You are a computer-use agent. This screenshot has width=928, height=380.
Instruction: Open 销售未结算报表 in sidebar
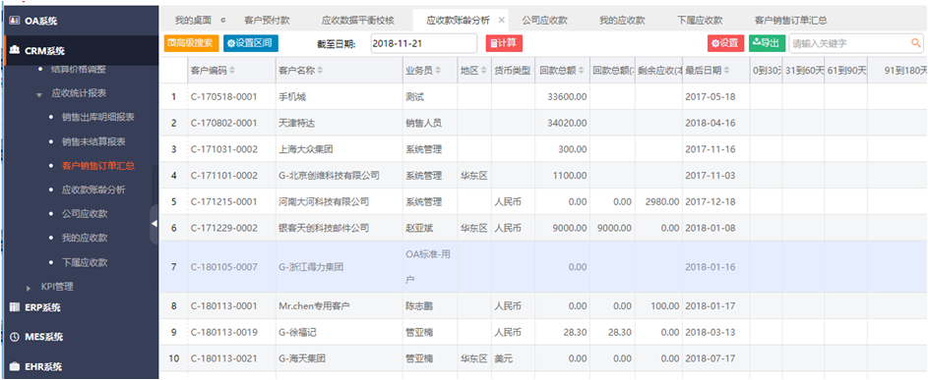pyautogui.click(x=93, y=141)
